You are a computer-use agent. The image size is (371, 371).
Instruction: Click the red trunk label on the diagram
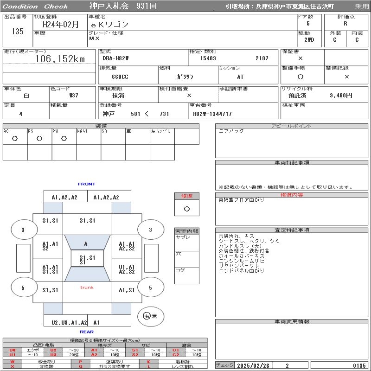[x=87, y=288]
